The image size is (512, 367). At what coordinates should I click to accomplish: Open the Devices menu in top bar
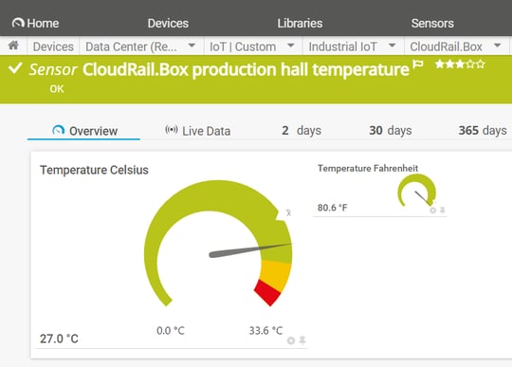168,23
